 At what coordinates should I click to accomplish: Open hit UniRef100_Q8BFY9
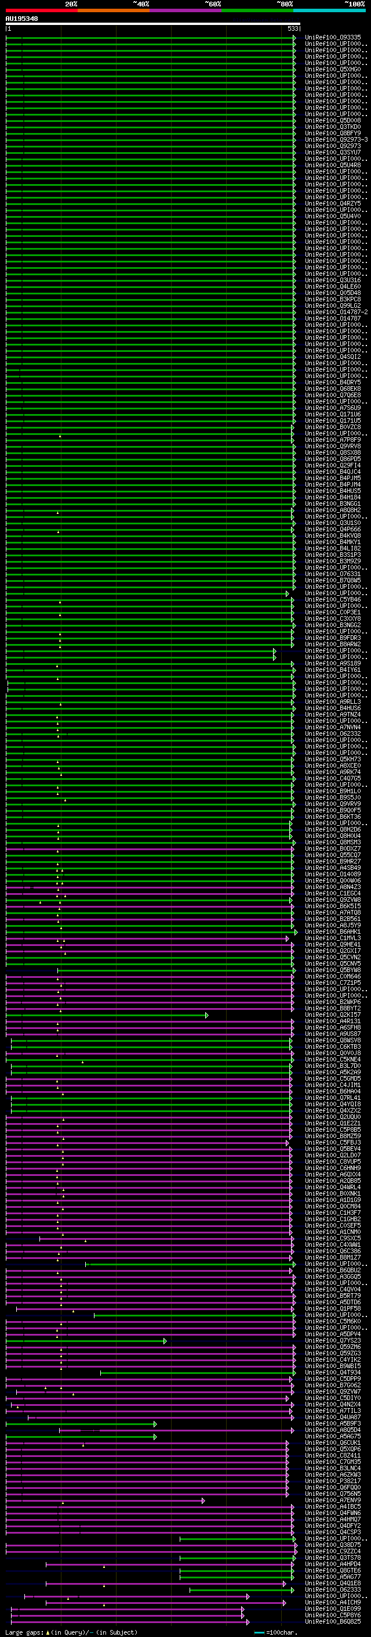(333, 133)
